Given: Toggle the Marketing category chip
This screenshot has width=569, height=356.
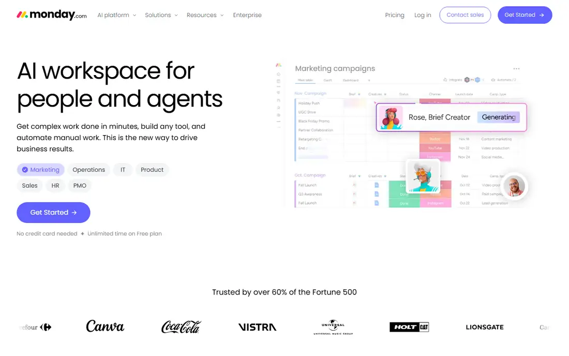Looking at the screenshot, I should (41, 170).
